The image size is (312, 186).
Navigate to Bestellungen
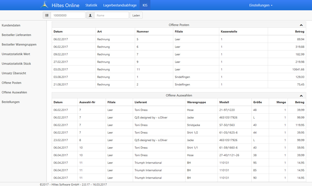click(x=10, y=102)
